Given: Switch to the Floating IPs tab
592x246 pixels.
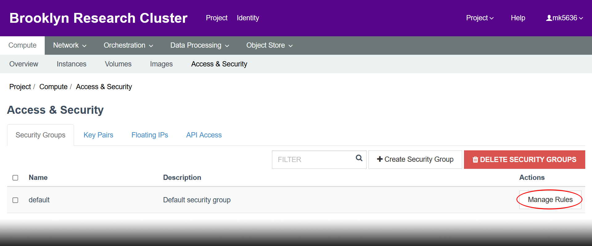Looking at the screenshot, I should click(150, 135).
